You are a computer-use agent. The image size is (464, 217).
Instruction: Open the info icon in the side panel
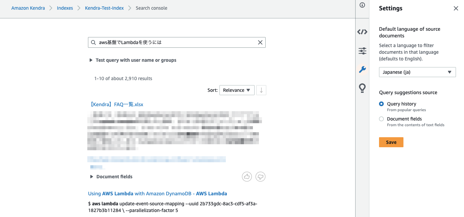click(362, 5)
